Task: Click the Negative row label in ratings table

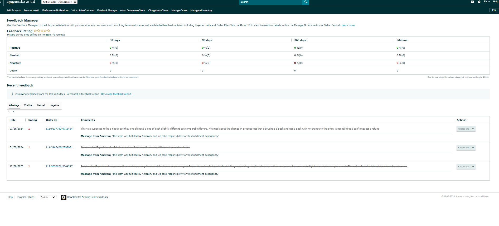Action: pos(15,63)
